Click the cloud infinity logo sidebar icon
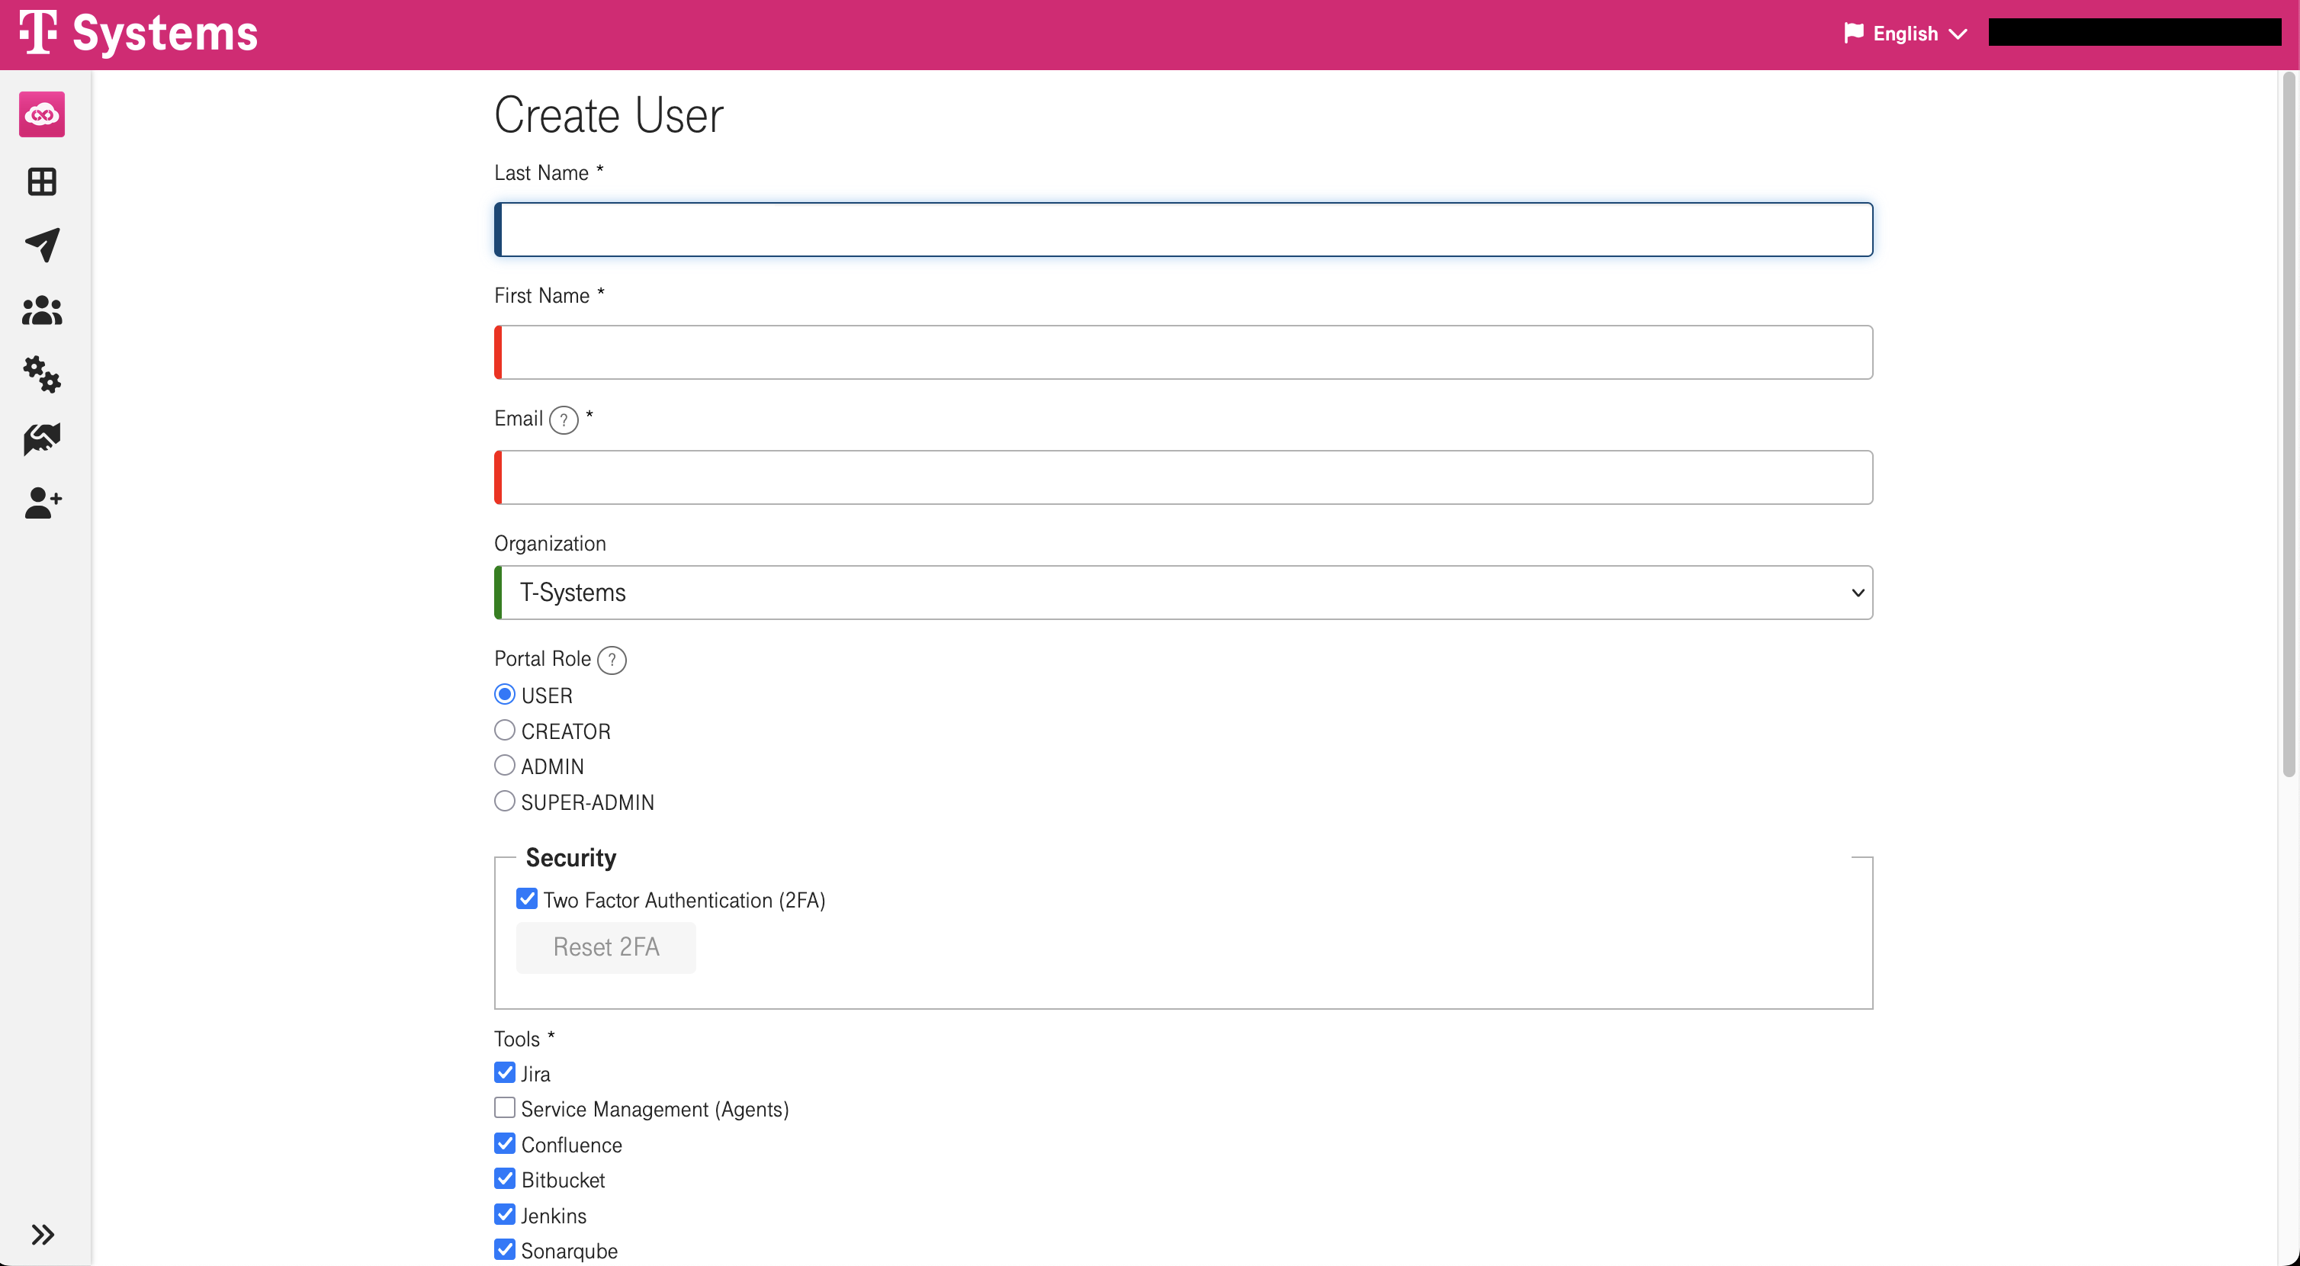Image resolution: width=2300 pixels, height=1266 pixels. pyautogui.click(x=42, y=114)
